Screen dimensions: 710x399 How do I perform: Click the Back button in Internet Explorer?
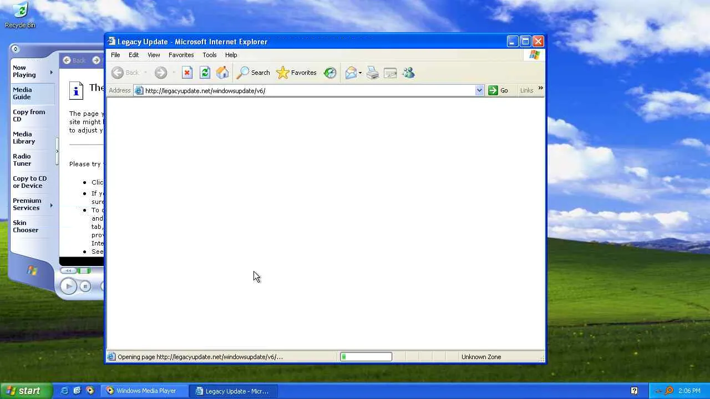125,73
